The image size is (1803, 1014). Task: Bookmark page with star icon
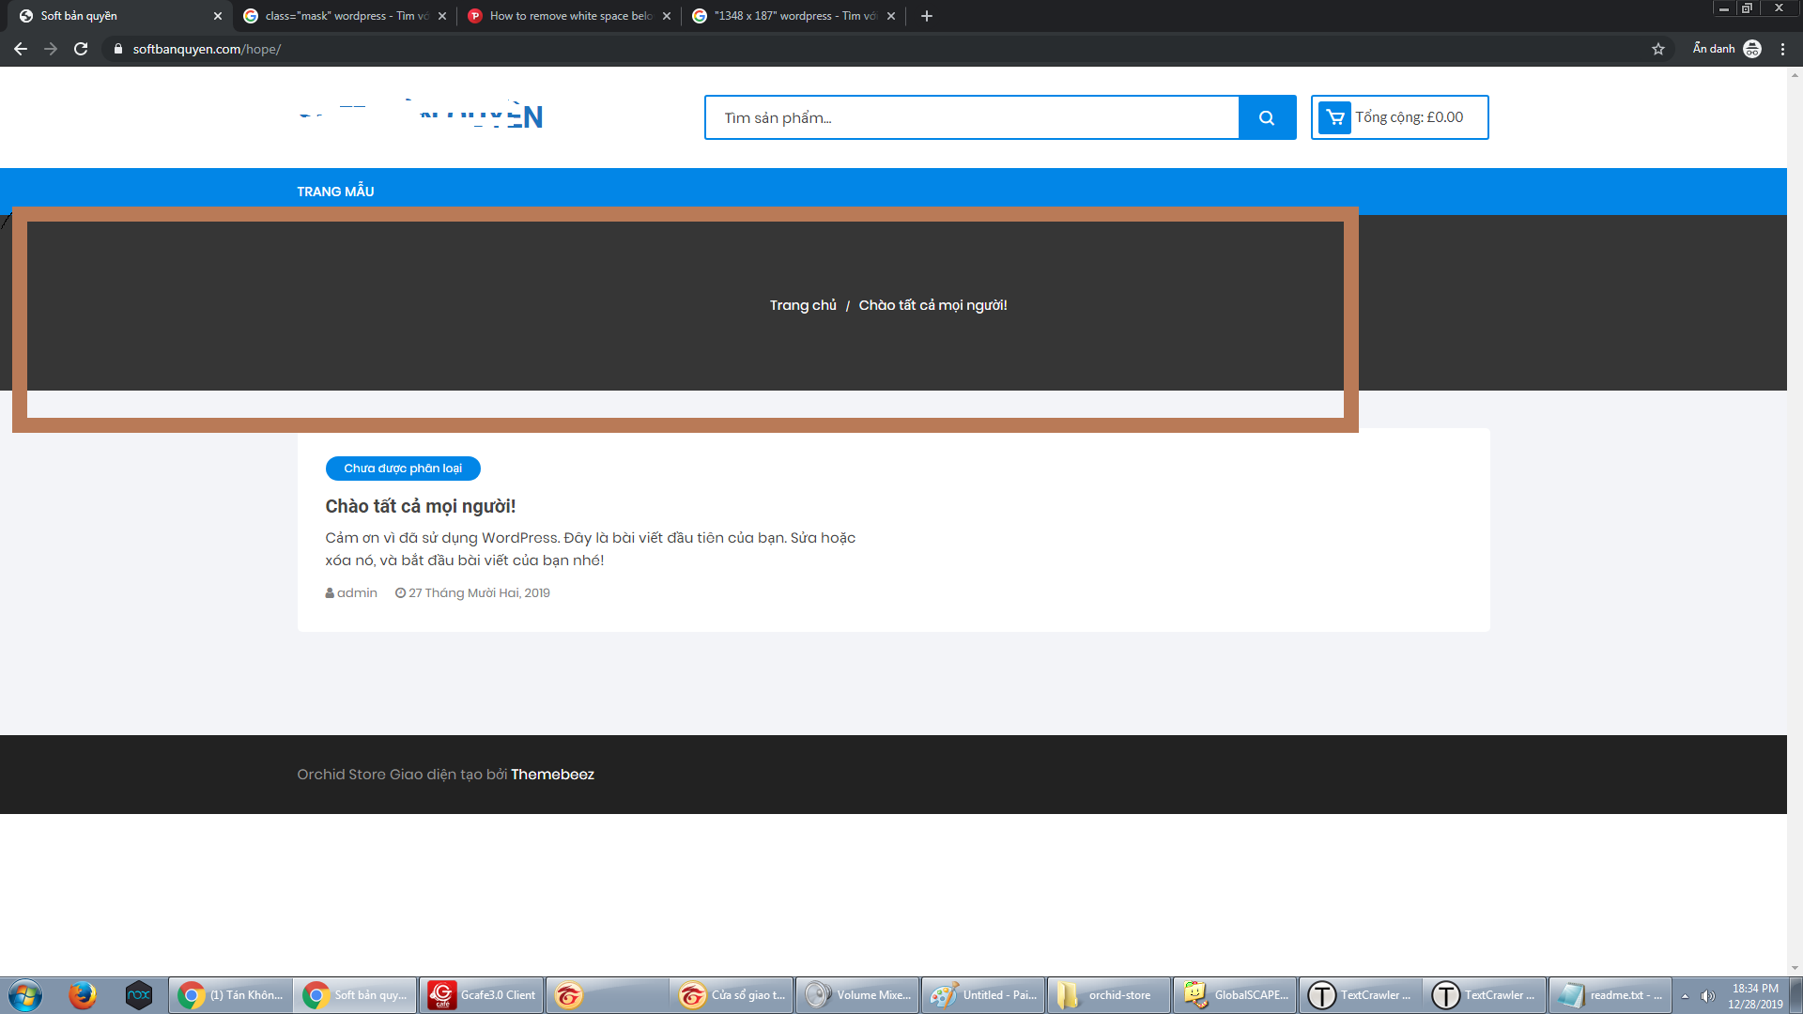(x=1658, y=49)
